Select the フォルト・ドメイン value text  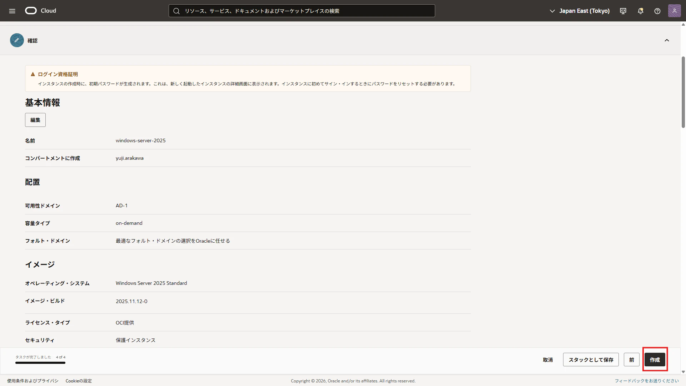(173, 241)
